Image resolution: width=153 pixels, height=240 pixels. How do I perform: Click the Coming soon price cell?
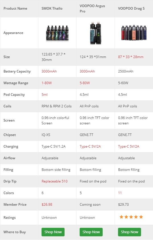pos(90,205)
